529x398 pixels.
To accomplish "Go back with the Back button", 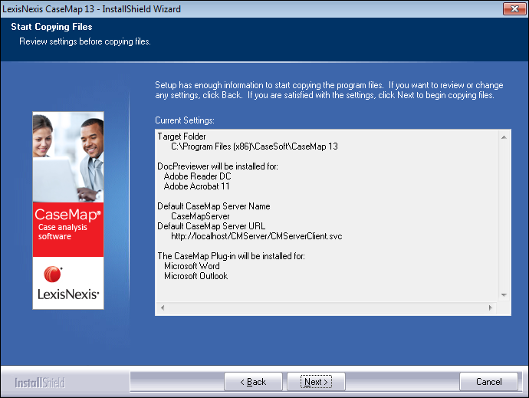I will pos(254,381).
